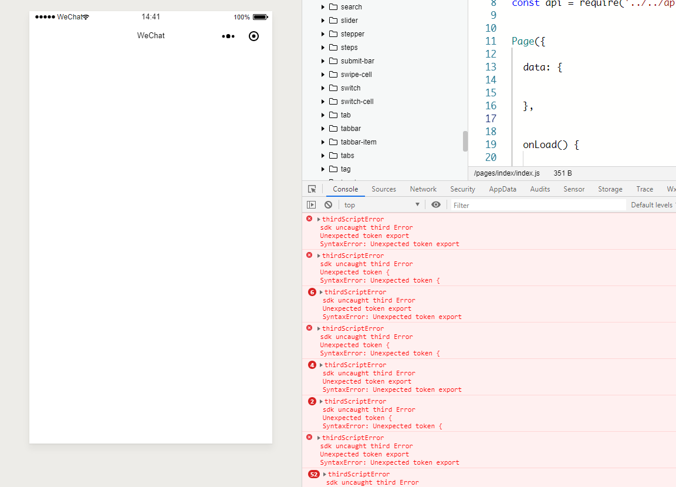Screen dimensions: 676x487
Task: Click the red 4 error count badge
Action: click(312, 365)
